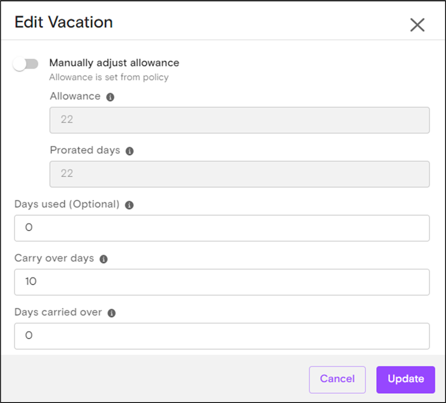The image size is (446, 403).
Task: Click the Manually adjust allowance label text
Action: click(114, 63)
